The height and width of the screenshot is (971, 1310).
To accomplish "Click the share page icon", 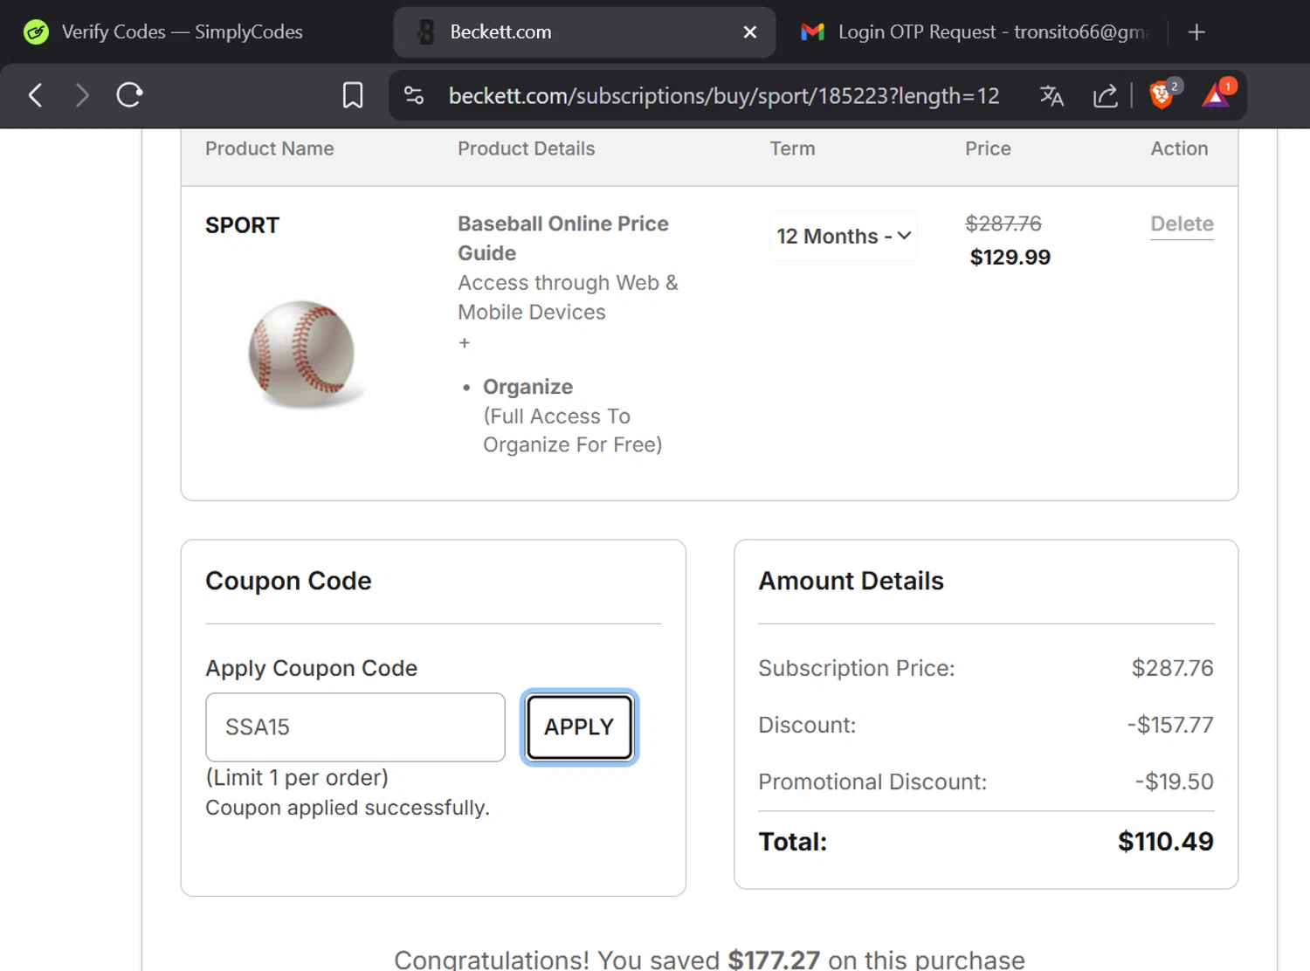I will tap(1105, 95).
